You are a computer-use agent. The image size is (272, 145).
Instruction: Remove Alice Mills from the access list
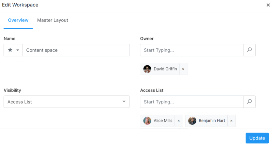click(179, 121)
